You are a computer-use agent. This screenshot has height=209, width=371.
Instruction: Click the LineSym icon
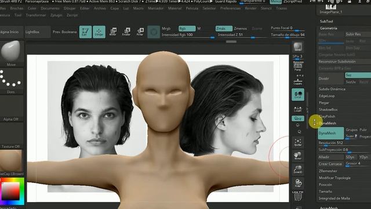[x=298, y=109]
